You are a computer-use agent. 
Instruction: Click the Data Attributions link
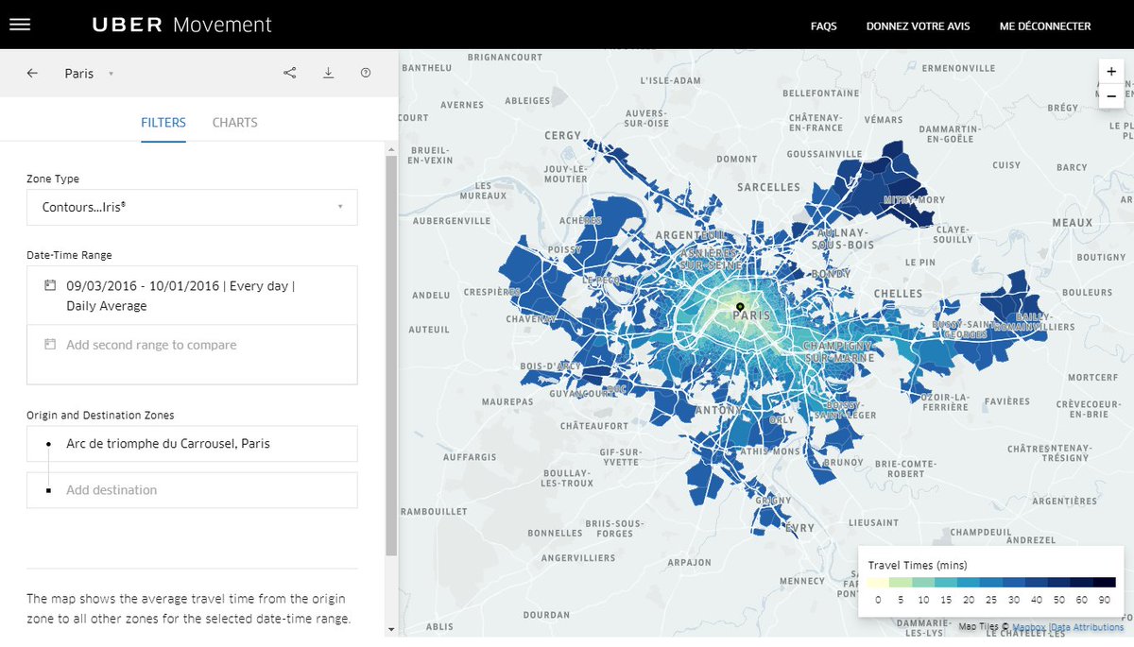[1088, 627]
